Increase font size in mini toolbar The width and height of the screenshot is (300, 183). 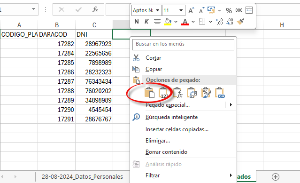[x=191, y=10]
